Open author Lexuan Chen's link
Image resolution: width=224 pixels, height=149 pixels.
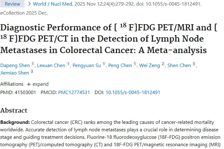click(x=51, y=66)
